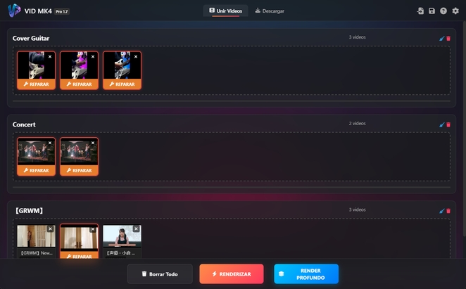Click REPARAR on first Concert video
Screen dimensions: 466x289
37,170
